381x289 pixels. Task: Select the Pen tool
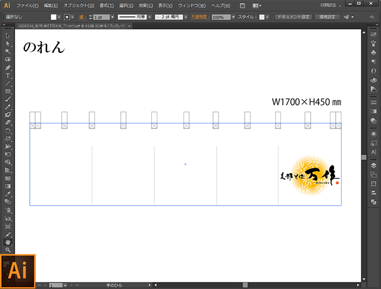(x=8, y=67)
